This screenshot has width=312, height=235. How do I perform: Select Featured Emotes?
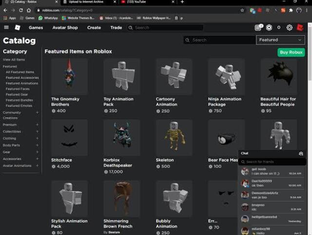[x=19, y=106]
